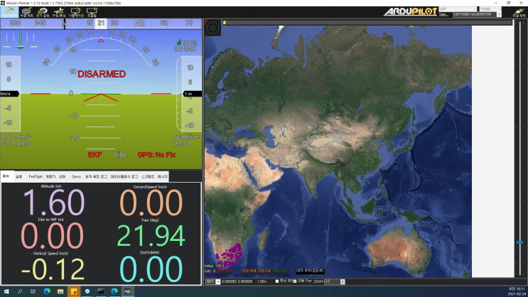This screenshot has width=528, height=297.
Task: Open the Help (도움말) toolbar icon
Action: (92, 12)
